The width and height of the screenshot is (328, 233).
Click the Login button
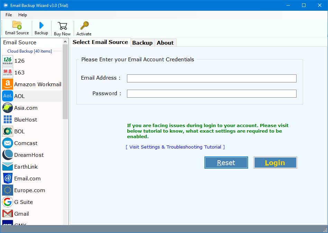[275, 163]
